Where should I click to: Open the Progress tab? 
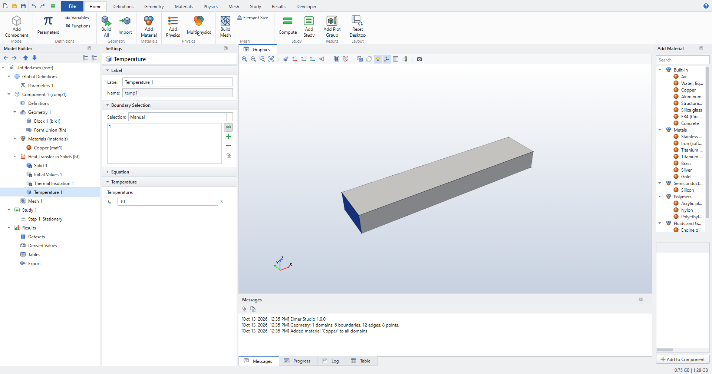pos(298,361)
